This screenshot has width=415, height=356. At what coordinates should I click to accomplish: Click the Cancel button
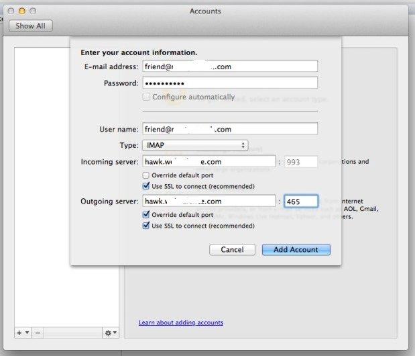[x=232, y=250]
